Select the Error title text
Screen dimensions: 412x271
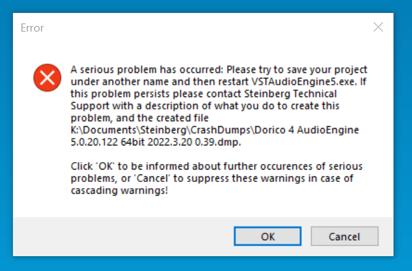[32, 28]
